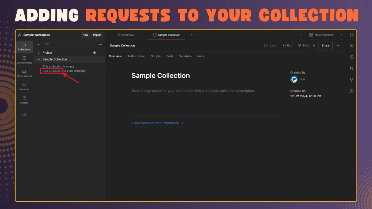Click the Sample Workspace name
The image size is (372, 209).
pos(37,35)
